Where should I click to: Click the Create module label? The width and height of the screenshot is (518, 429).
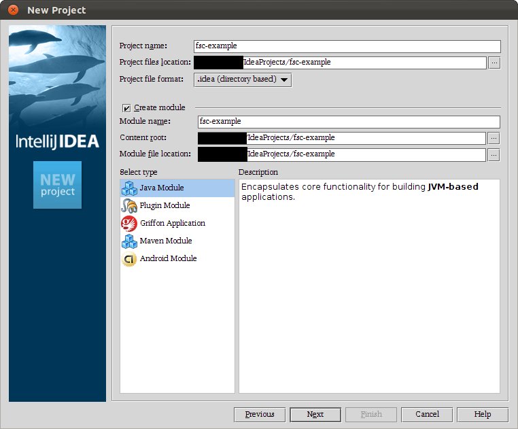[x=160, y=107]
